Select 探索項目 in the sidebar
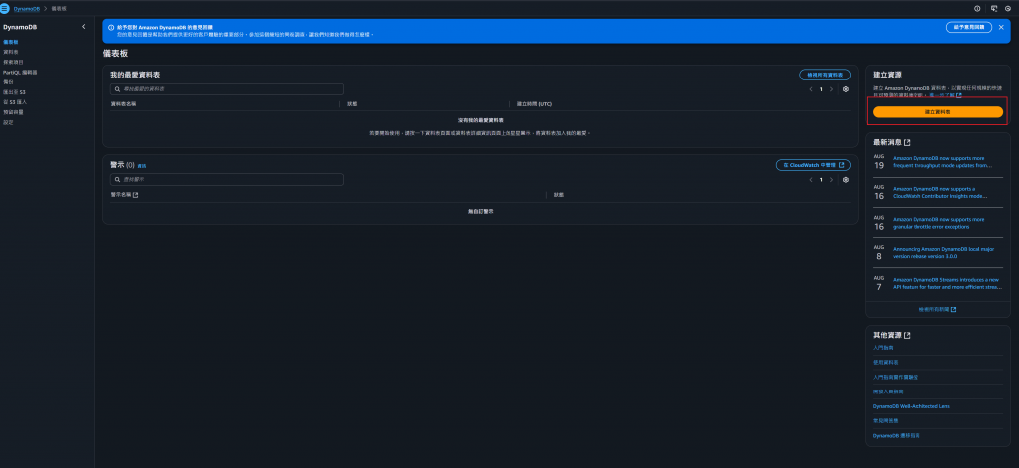The height and width of the screenshot is (468, 1019). point(13,62)
